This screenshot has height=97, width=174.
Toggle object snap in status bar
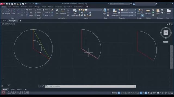click(x=141, y=93)
